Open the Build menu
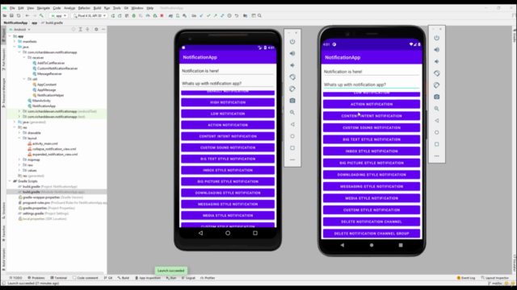 pyautogui.click(x=97, y=8)
